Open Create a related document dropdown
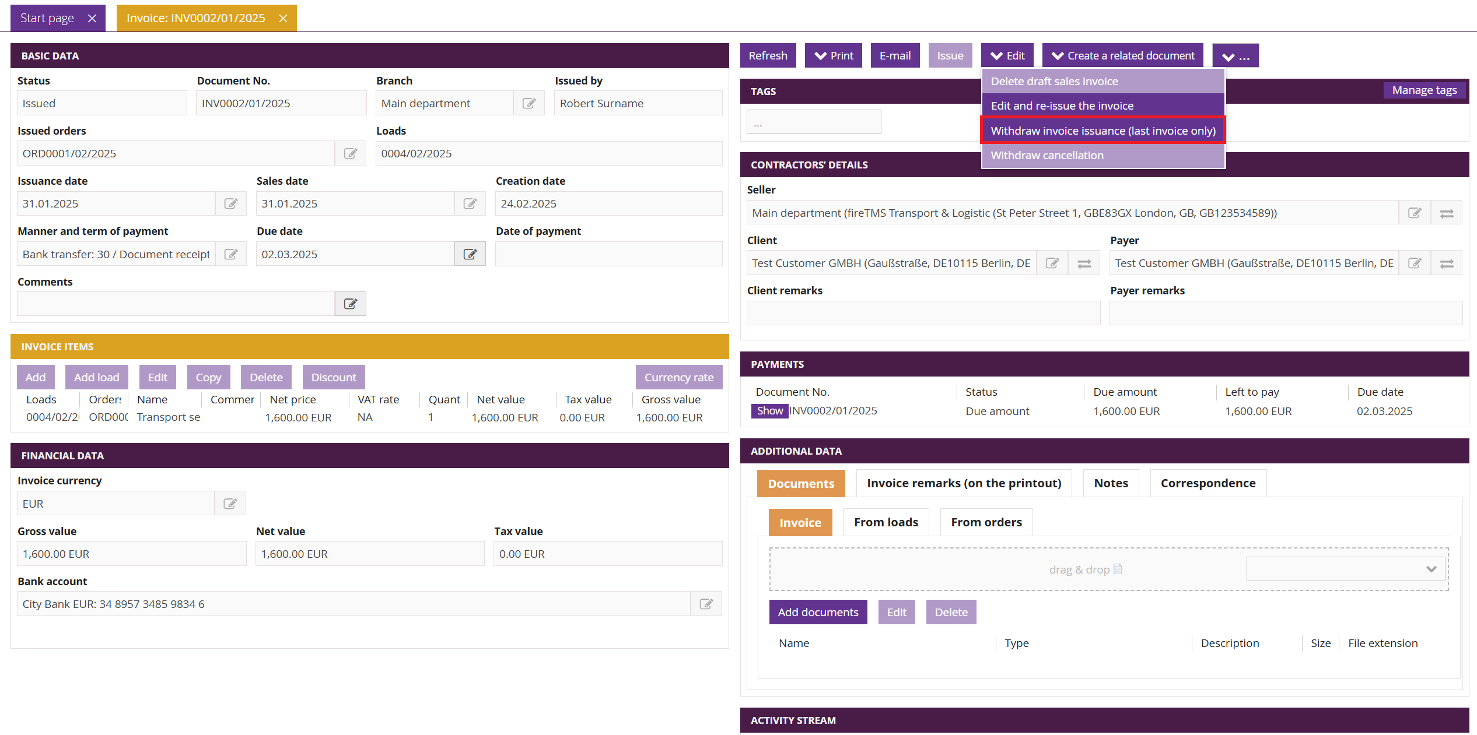This screenshot has width=1477, height=735. [x=1122, y=56]
